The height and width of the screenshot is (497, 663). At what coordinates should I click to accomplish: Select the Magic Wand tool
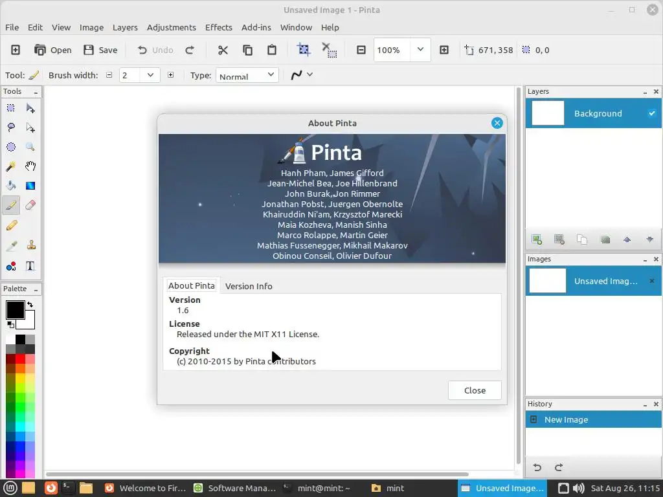[x=11, y=166]
